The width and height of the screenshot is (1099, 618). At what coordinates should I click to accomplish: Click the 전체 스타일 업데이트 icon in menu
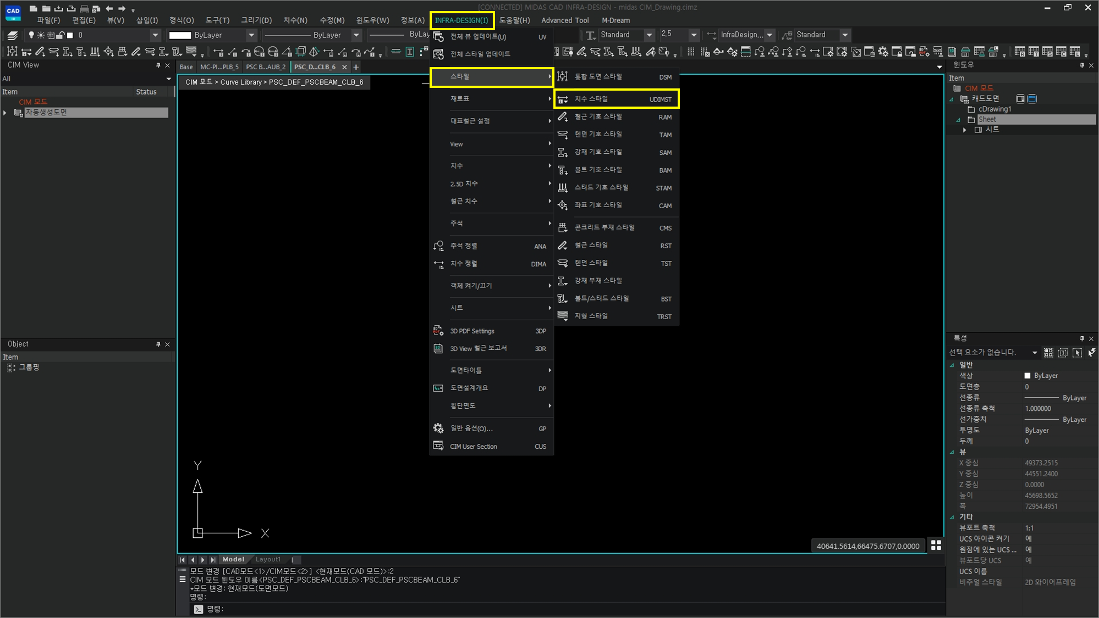(x=438, y=54)
